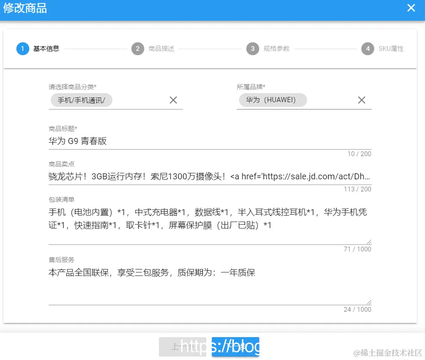
Task: Clear the 华为 (HUAWEI) brand selection
Action: [x=361, y=100]
